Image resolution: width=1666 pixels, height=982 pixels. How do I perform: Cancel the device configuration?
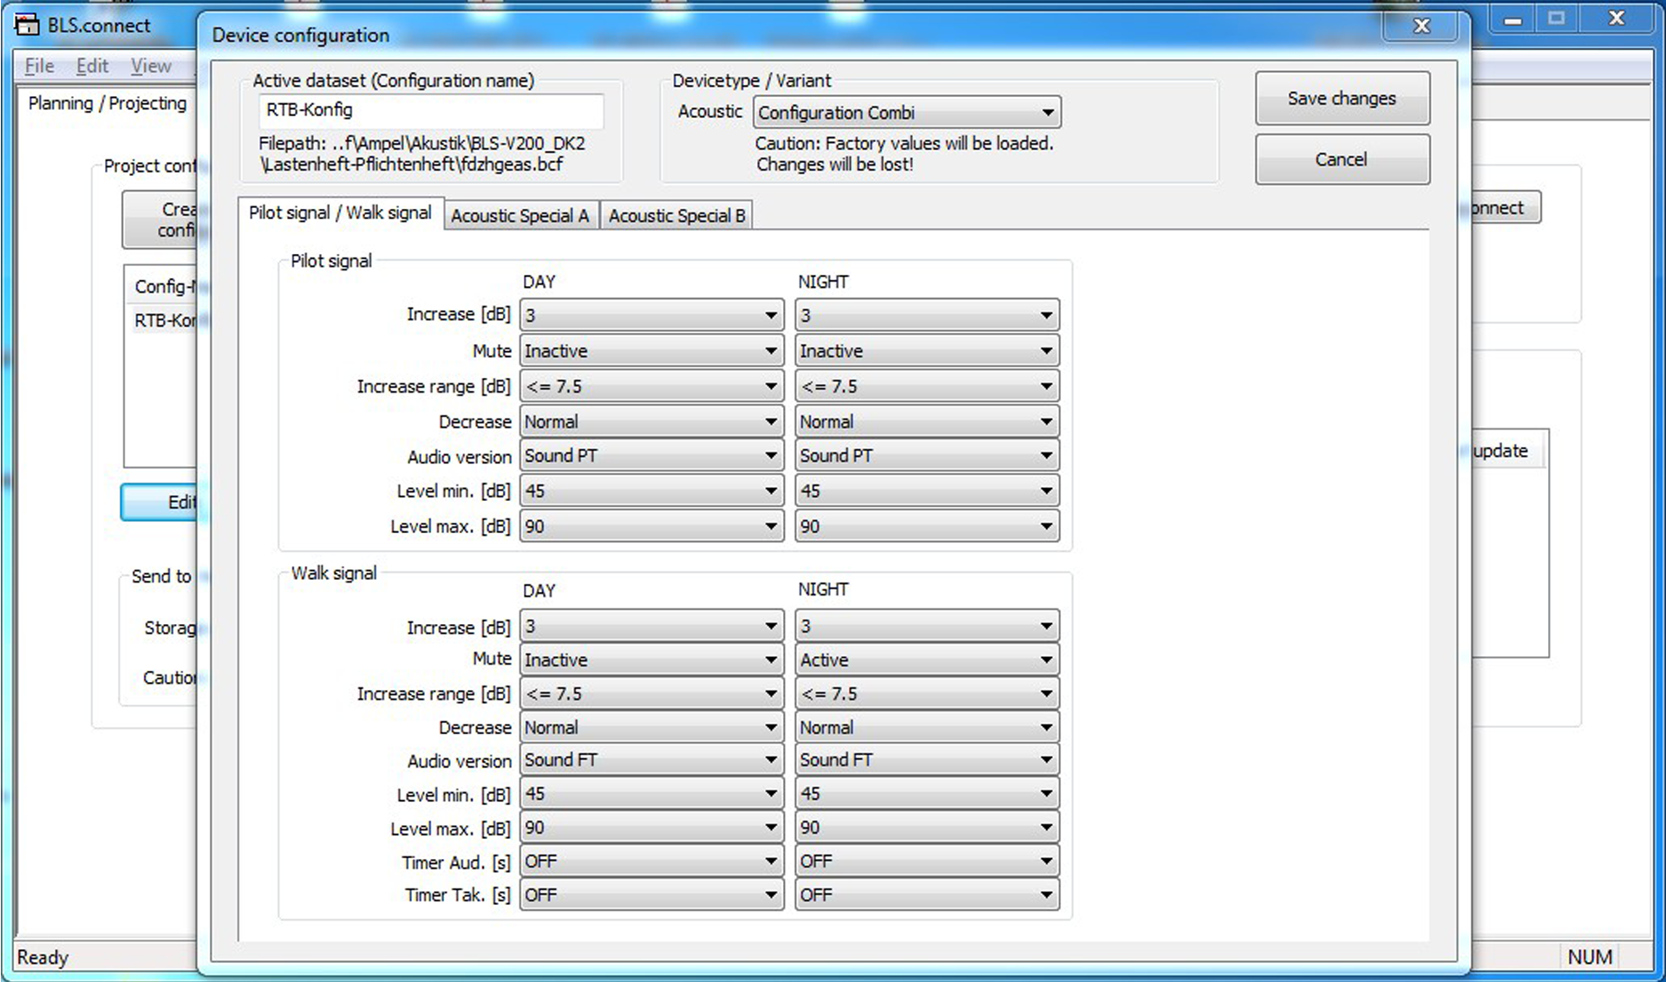click(1342, 159)
